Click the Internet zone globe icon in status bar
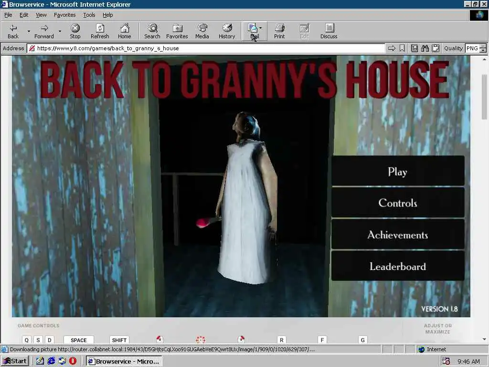This screenshot has width=489, height=367. click(422, 349)
